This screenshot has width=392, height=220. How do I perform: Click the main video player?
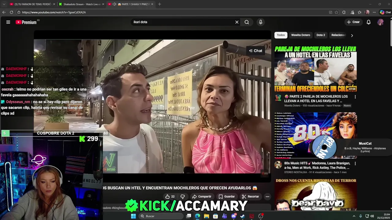coord(152,106)
